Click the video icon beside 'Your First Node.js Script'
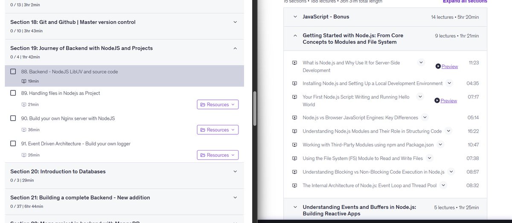 click(x=294, y=97)
